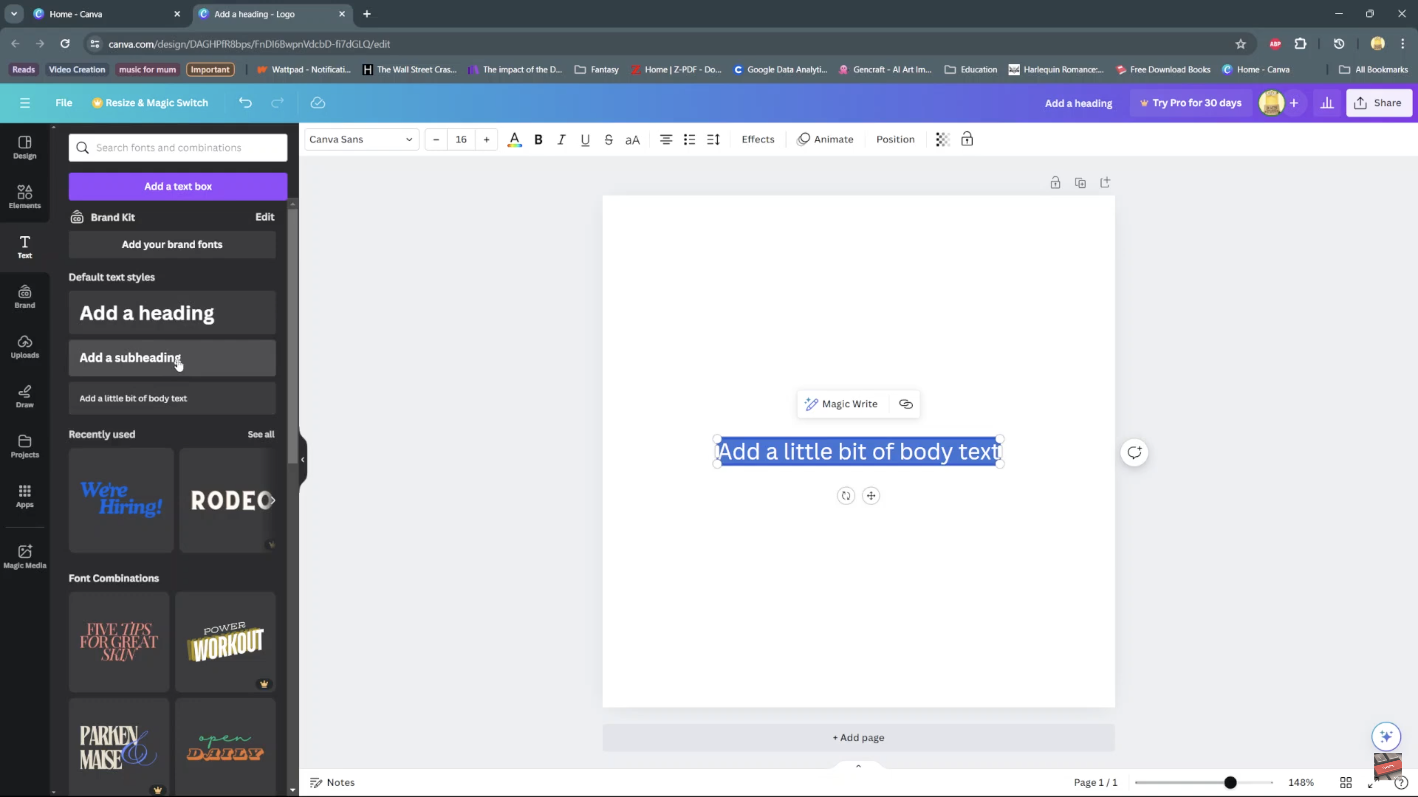The width and height of the screenshot is (1418, 797).
Task: Open the File menu
Action: pyautogui.click(x=63, y=103)
